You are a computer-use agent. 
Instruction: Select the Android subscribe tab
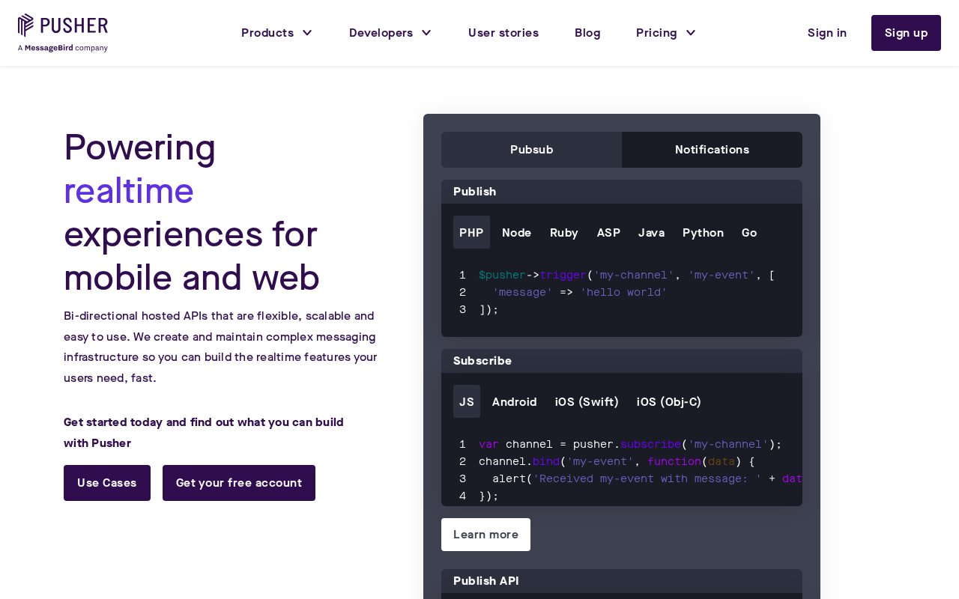(x=515, y=401)
